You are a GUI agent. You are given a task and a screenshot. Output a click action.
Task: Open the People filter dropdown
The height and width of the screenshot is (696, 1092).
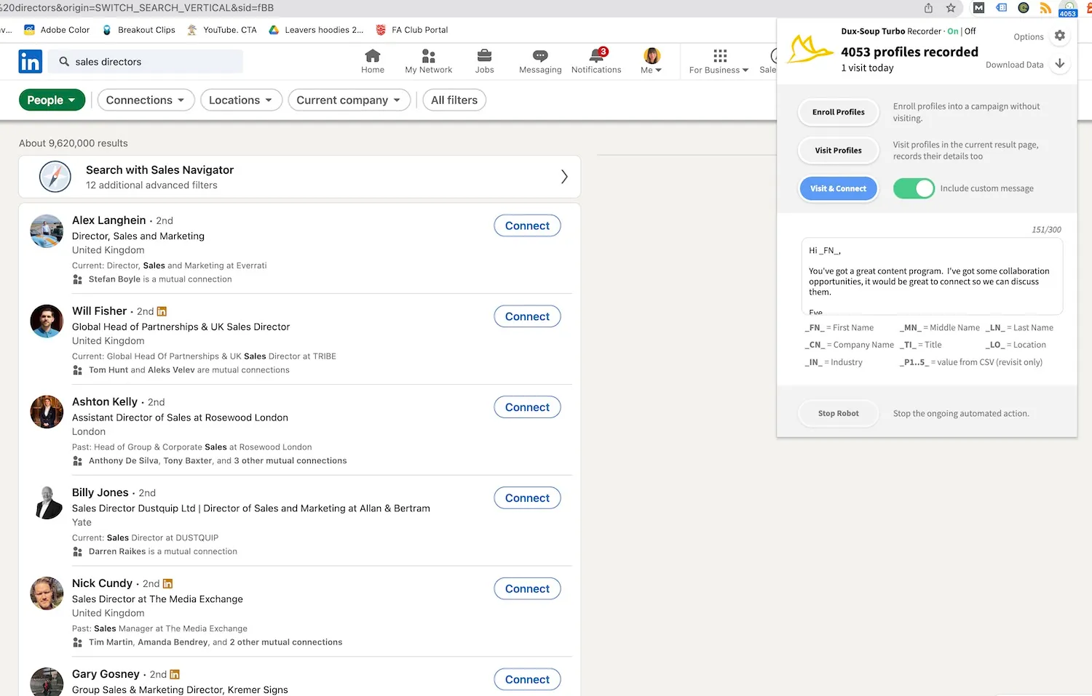52,100
